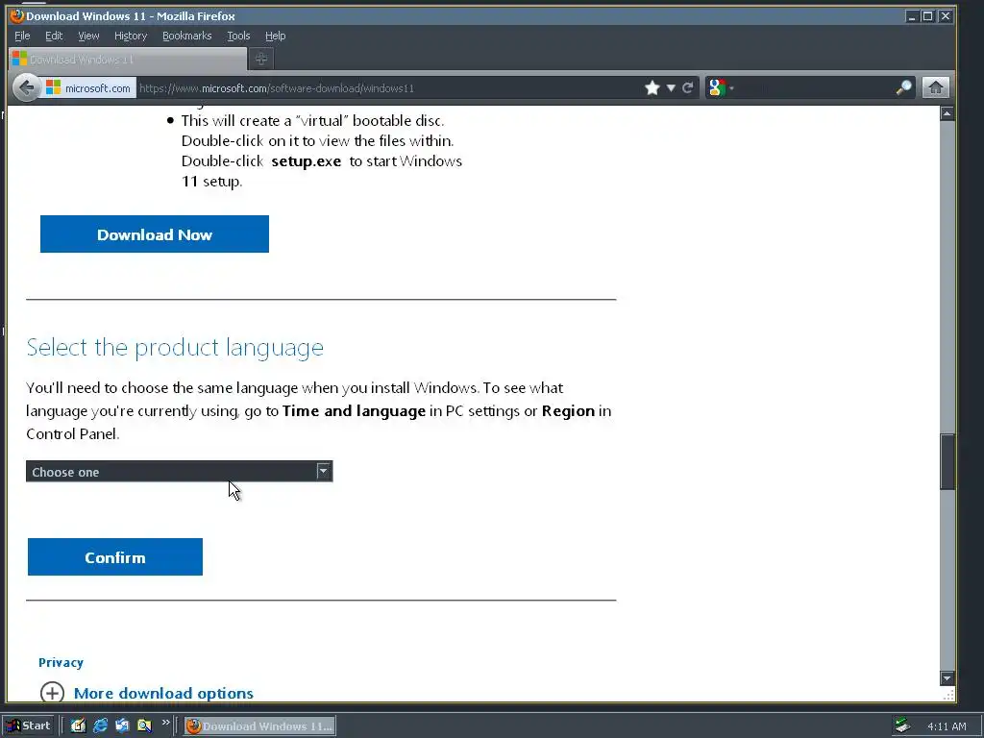Click the Show Desktop quick launch icon
The height and width of the screenshot is (738, 984).
(x=122, y=726)
